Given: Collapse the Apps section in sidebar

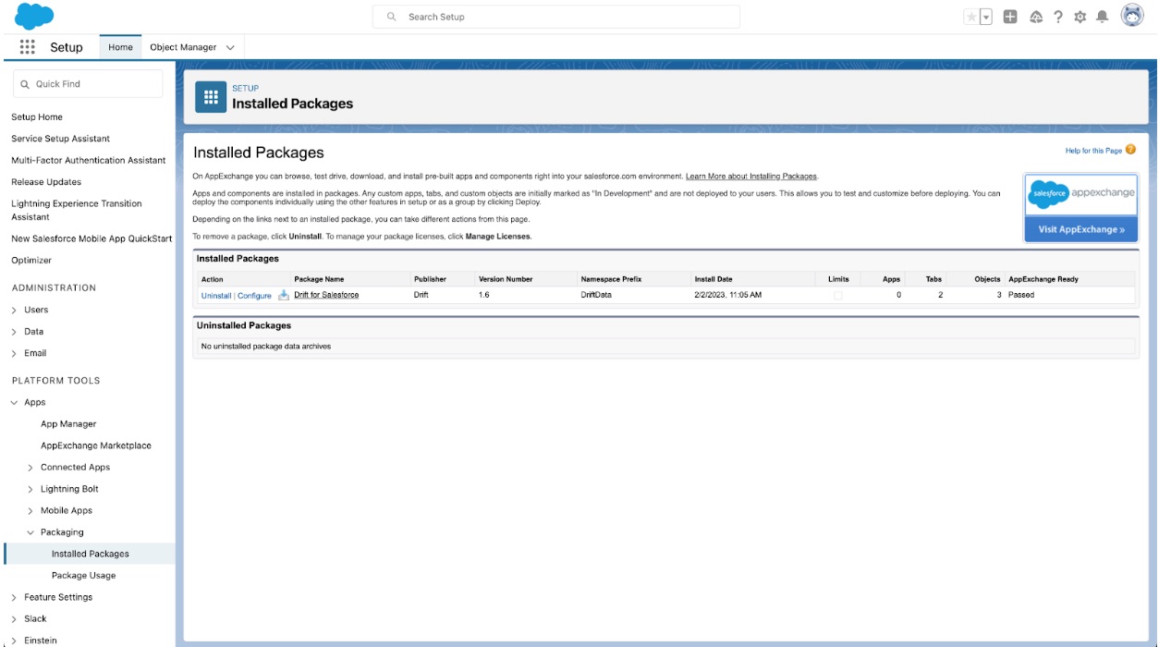Looking at the screenshot, I should tap(14, 403).
